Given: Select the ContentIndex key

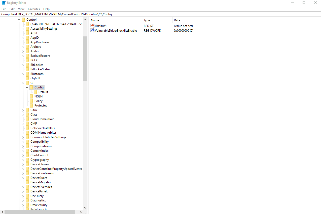Looking at the screenshot, I should [x=40, y=150].
